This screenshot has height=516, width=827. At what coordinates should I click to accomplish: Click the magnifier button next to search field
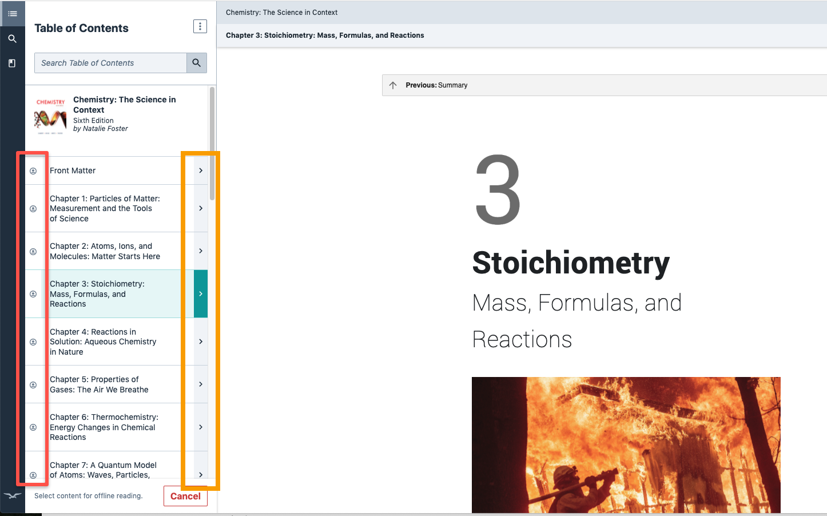pos(196,63)
